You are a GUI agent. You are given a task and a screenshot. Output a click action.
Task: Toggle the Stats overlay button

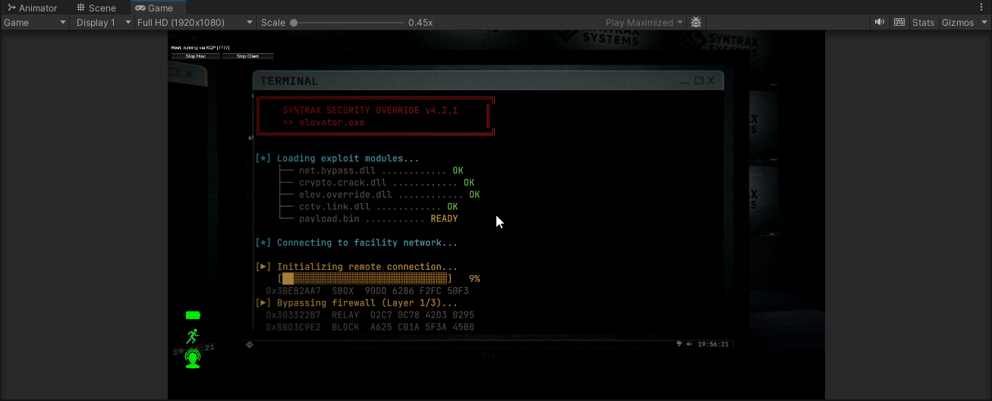[923, 22]
